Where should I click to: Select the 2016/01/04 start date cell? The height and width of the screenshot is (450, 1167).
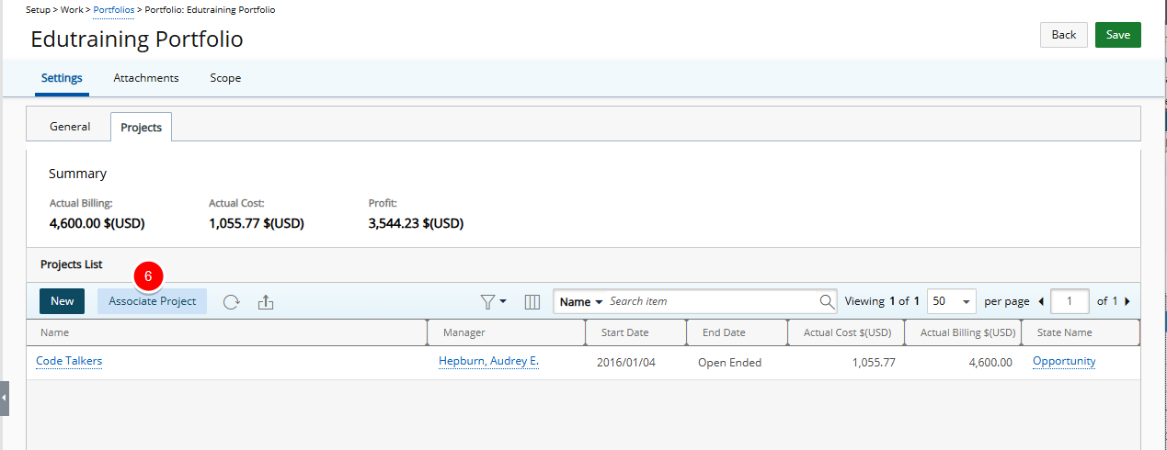pos(626,363)
